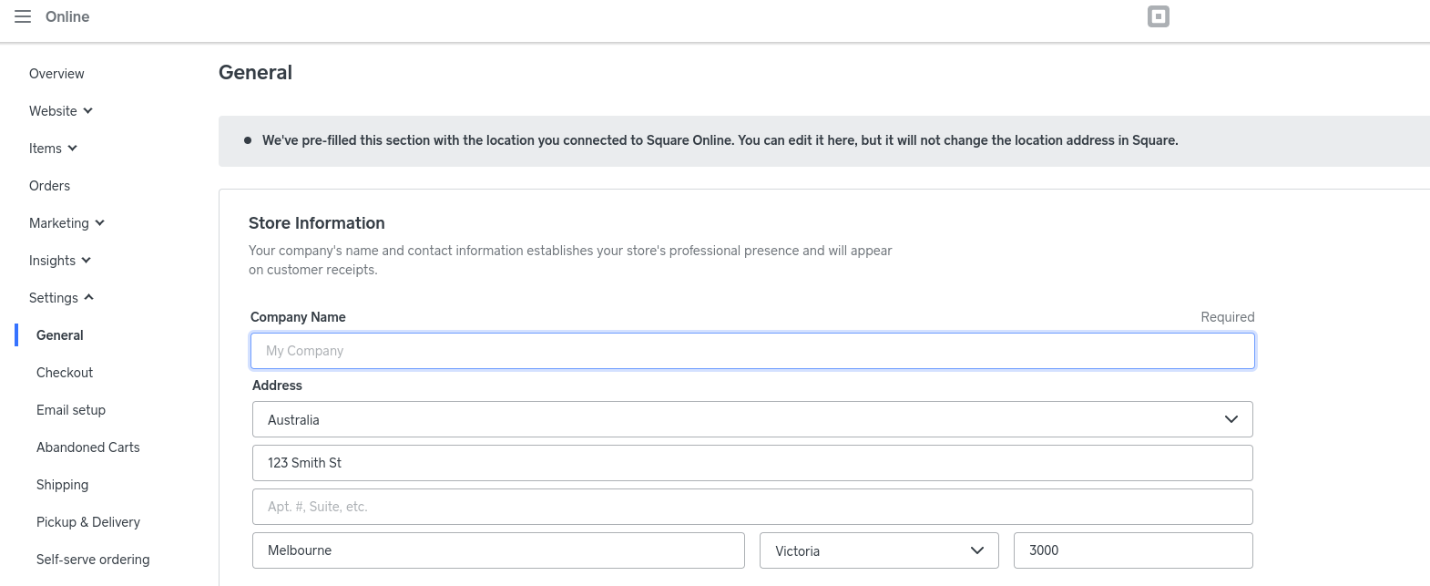This screenshot has height=586, width=1430.
Task: Open Pickup & Delivery settings
Action: [88, 522]
